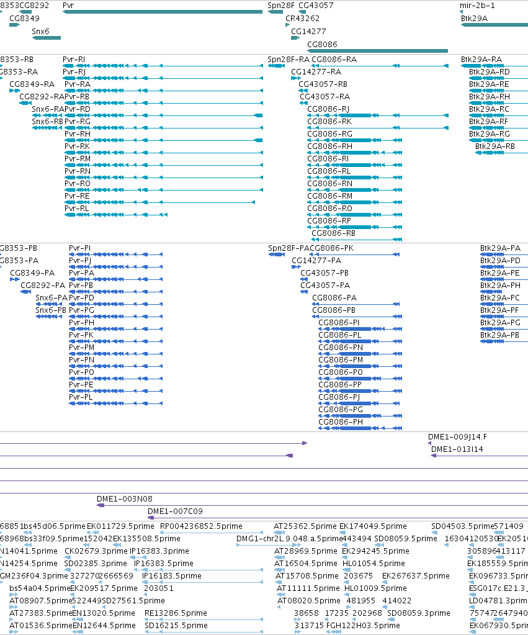Click the Snx6 gene label
This screenshot has width=528, height=635.
tap(40, 32)
